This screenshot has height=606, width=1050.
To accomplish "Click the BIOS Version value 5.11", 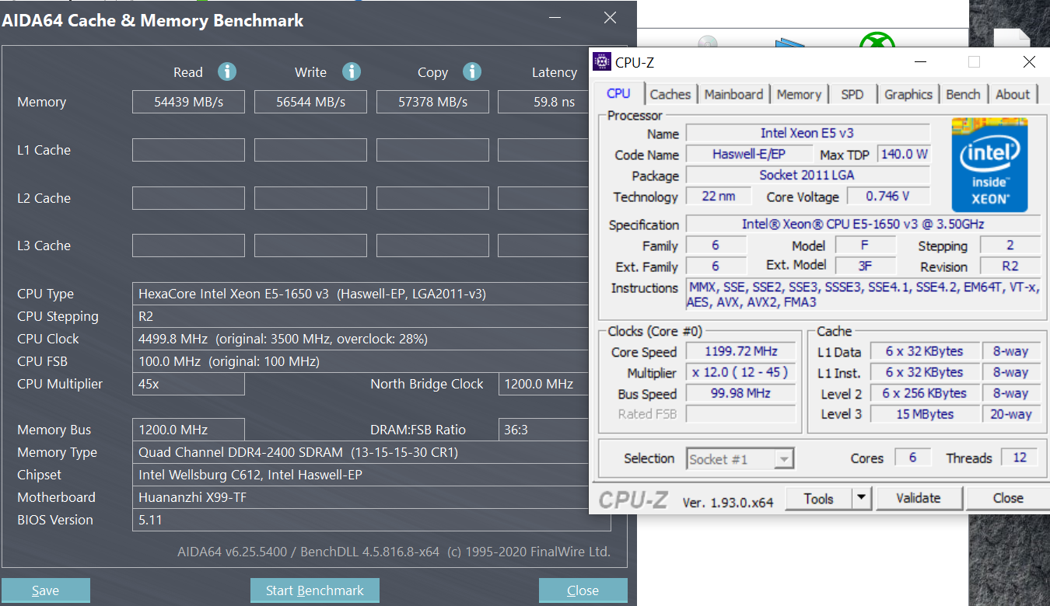I will (372, 520).
